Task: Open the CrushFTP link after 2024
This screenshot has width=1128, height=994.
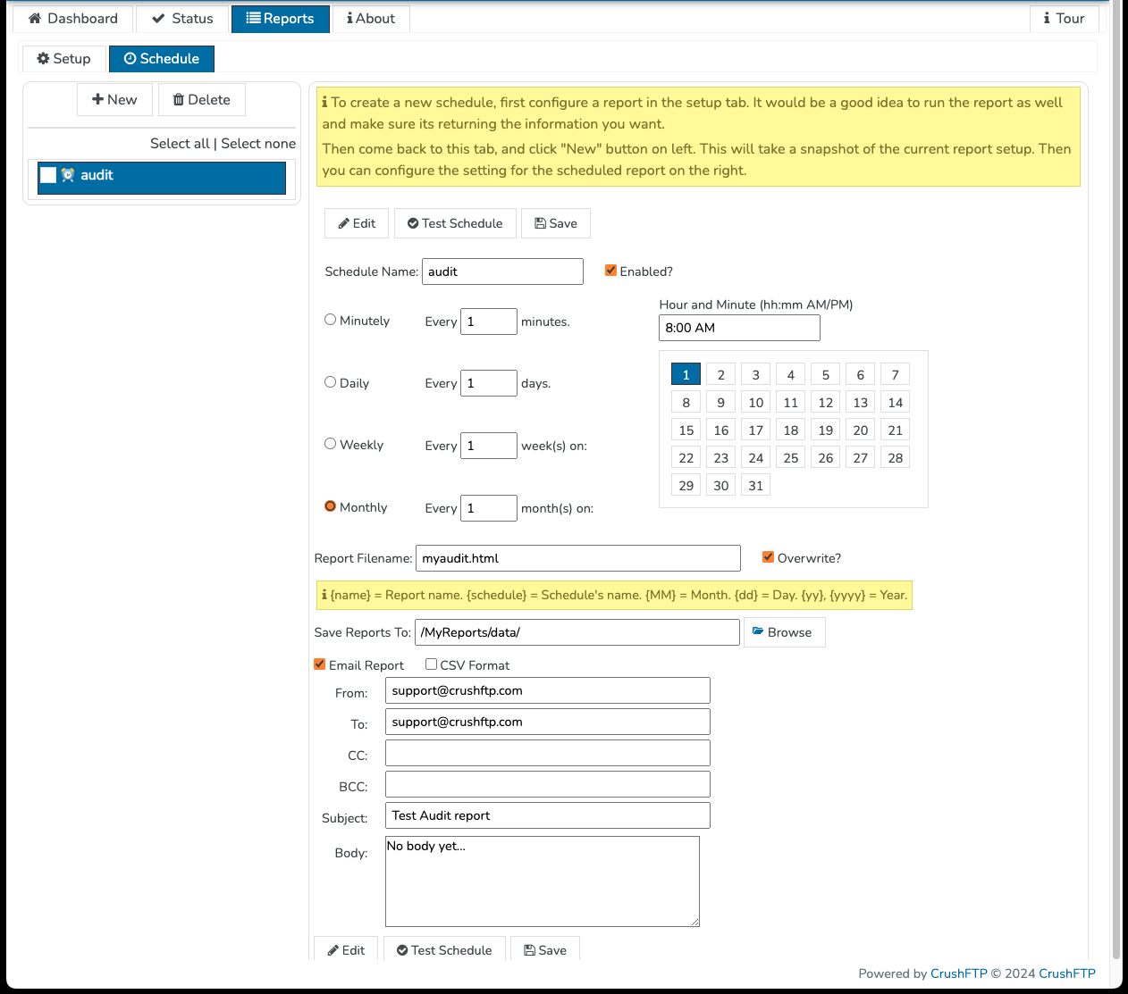Action: [x=1067, y=973]
